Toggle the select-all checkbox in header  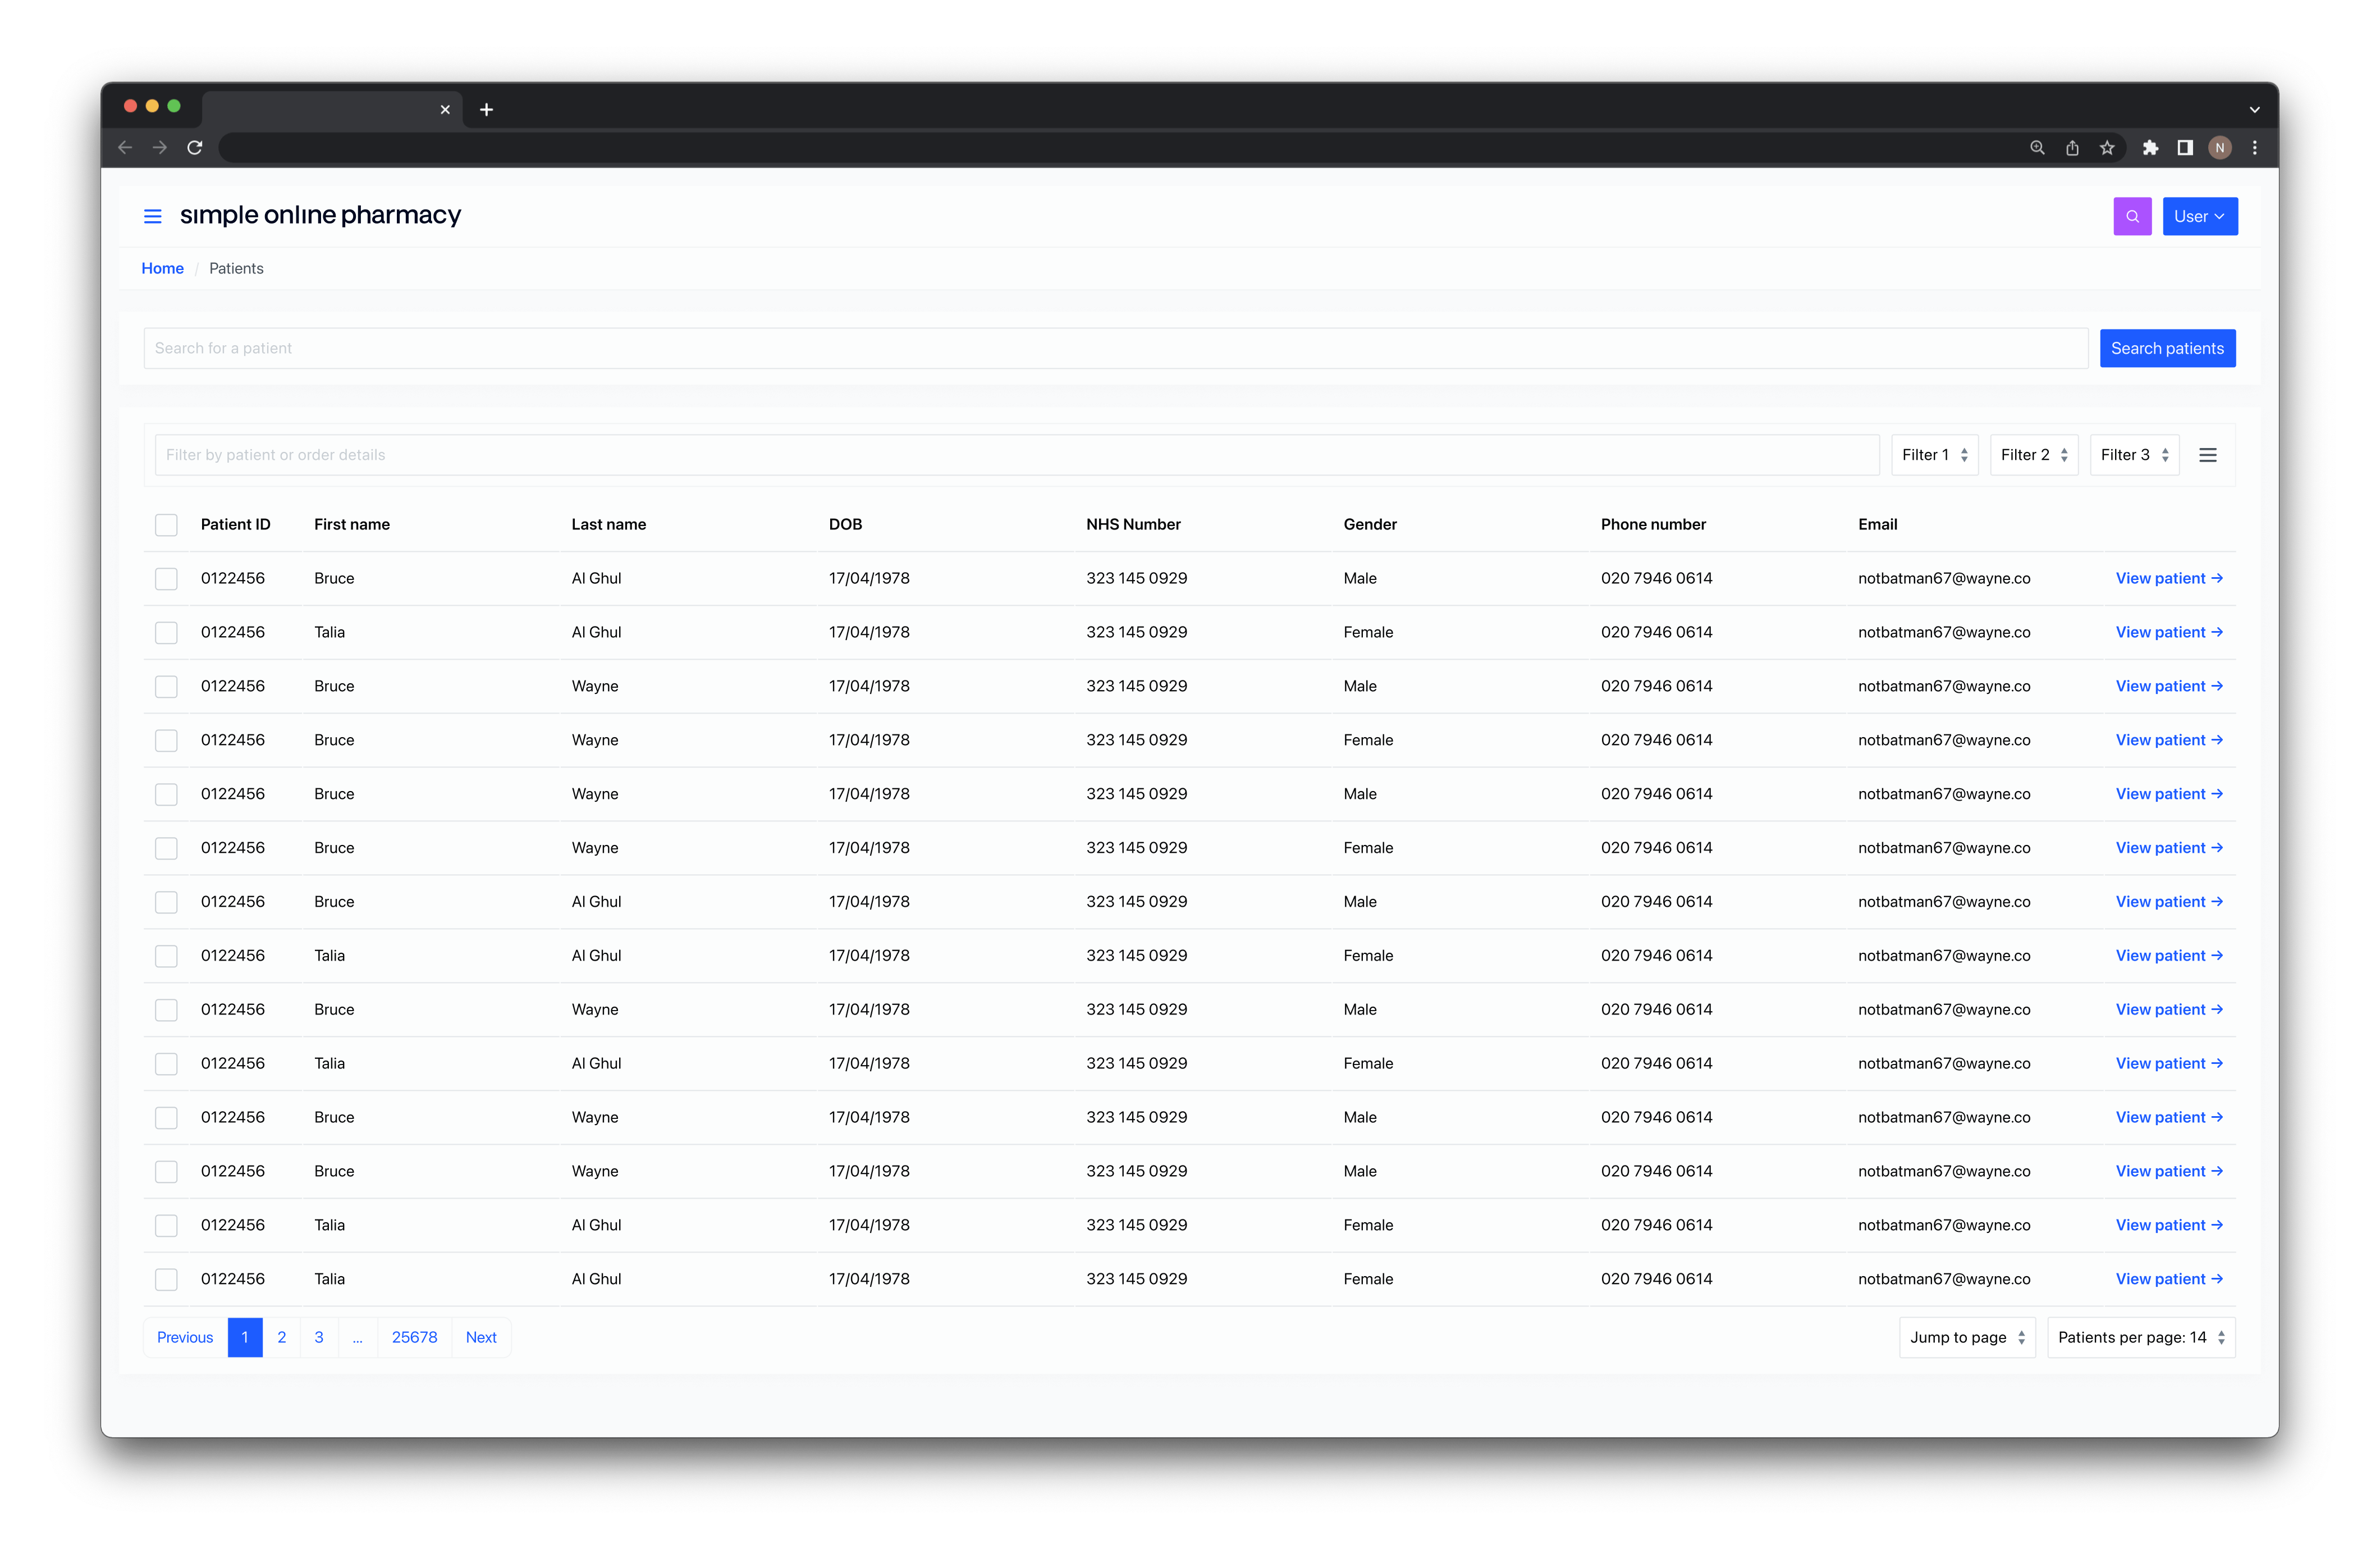(x=166, y=525)
